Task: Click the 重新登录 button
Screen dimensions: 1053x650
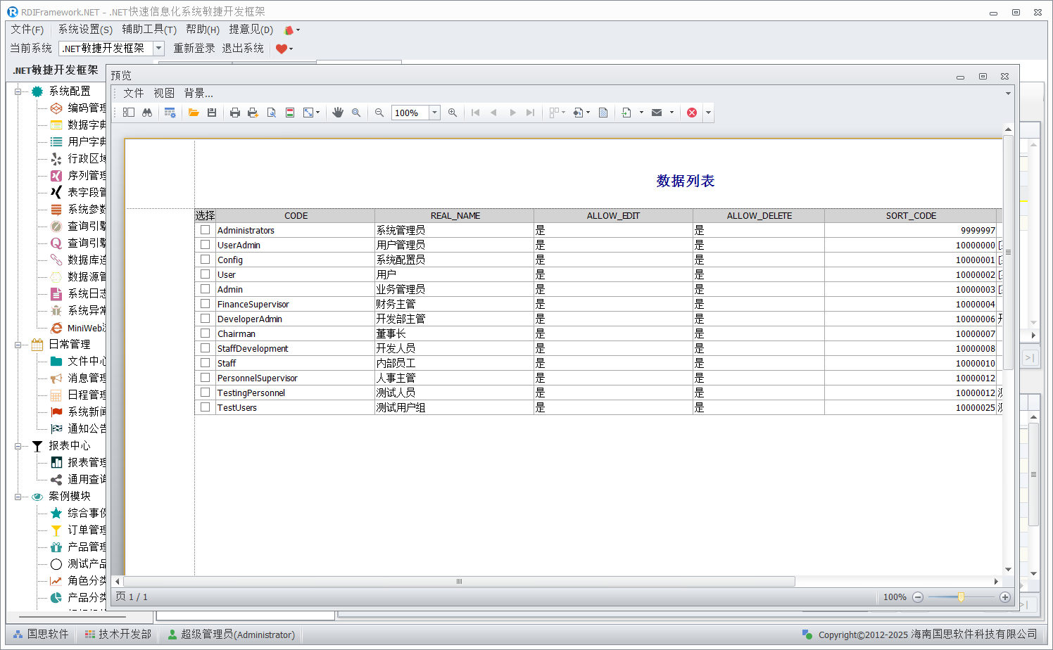Action: tap(194, 48)
